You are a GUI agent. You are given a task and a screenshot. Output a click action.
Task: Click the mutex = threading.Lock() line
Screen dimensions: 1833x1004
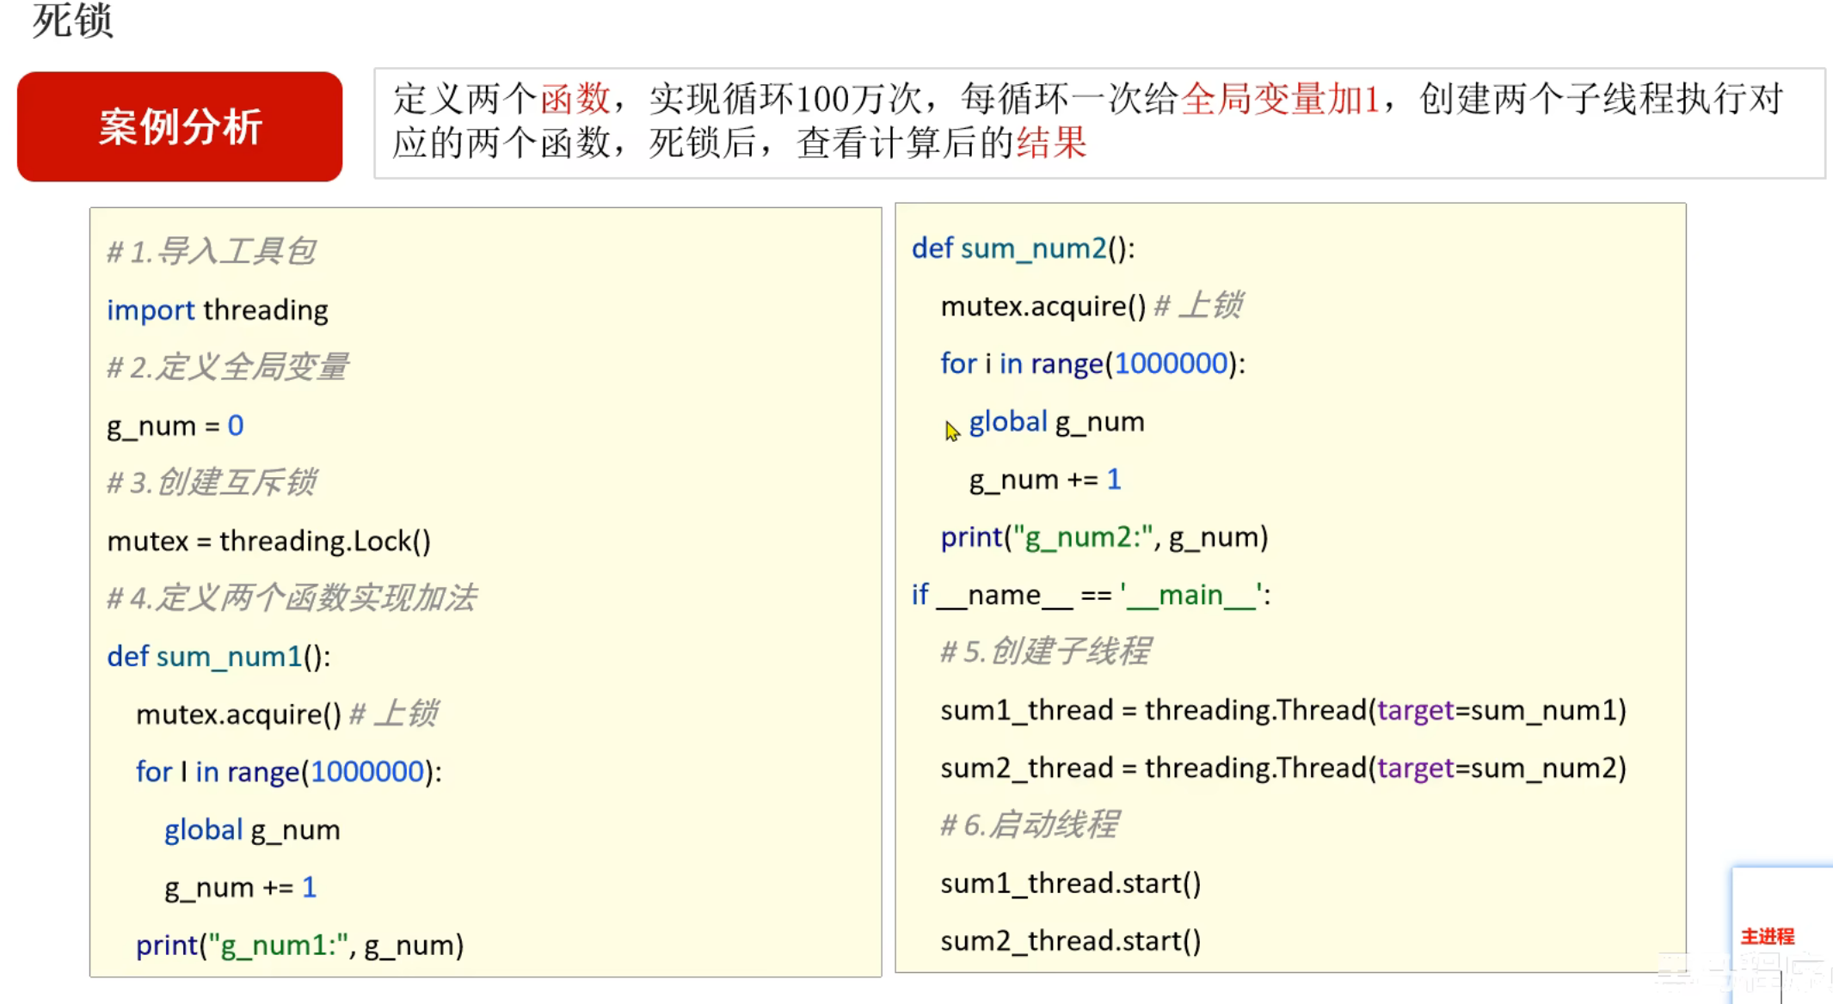point(268,541)
